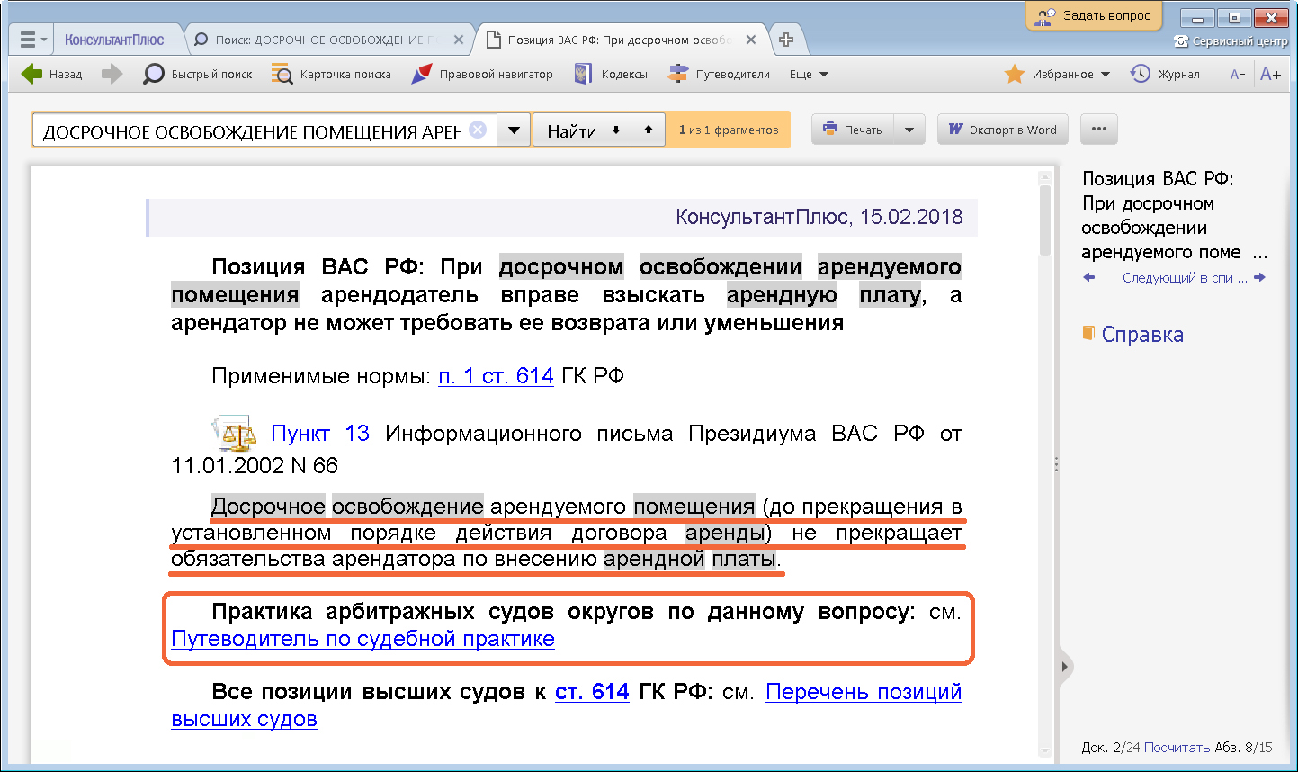
Task: Expand search history dropdown
Action: point(513,130)
